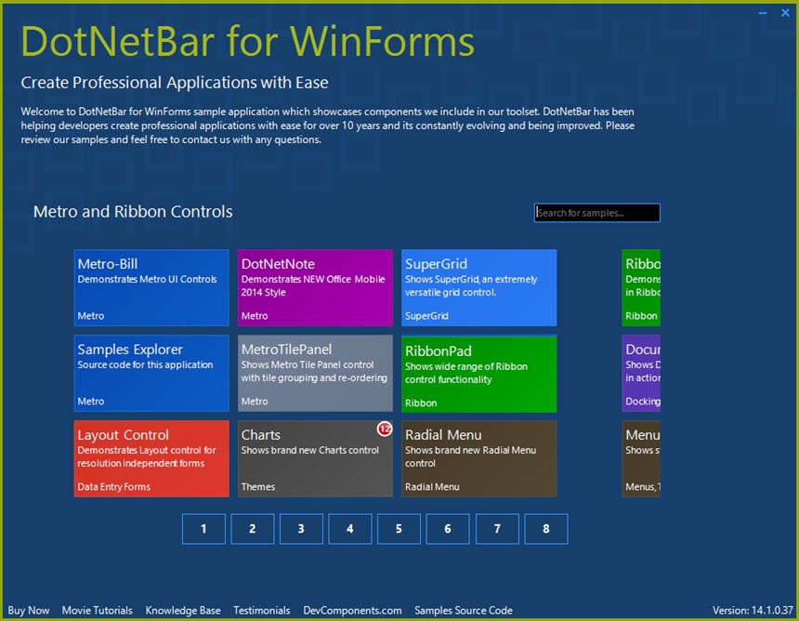Click the Metro and Ribbon Controls heading
Image resolution: width=799 pixels, height=621 pixels.
pos(133,212)
